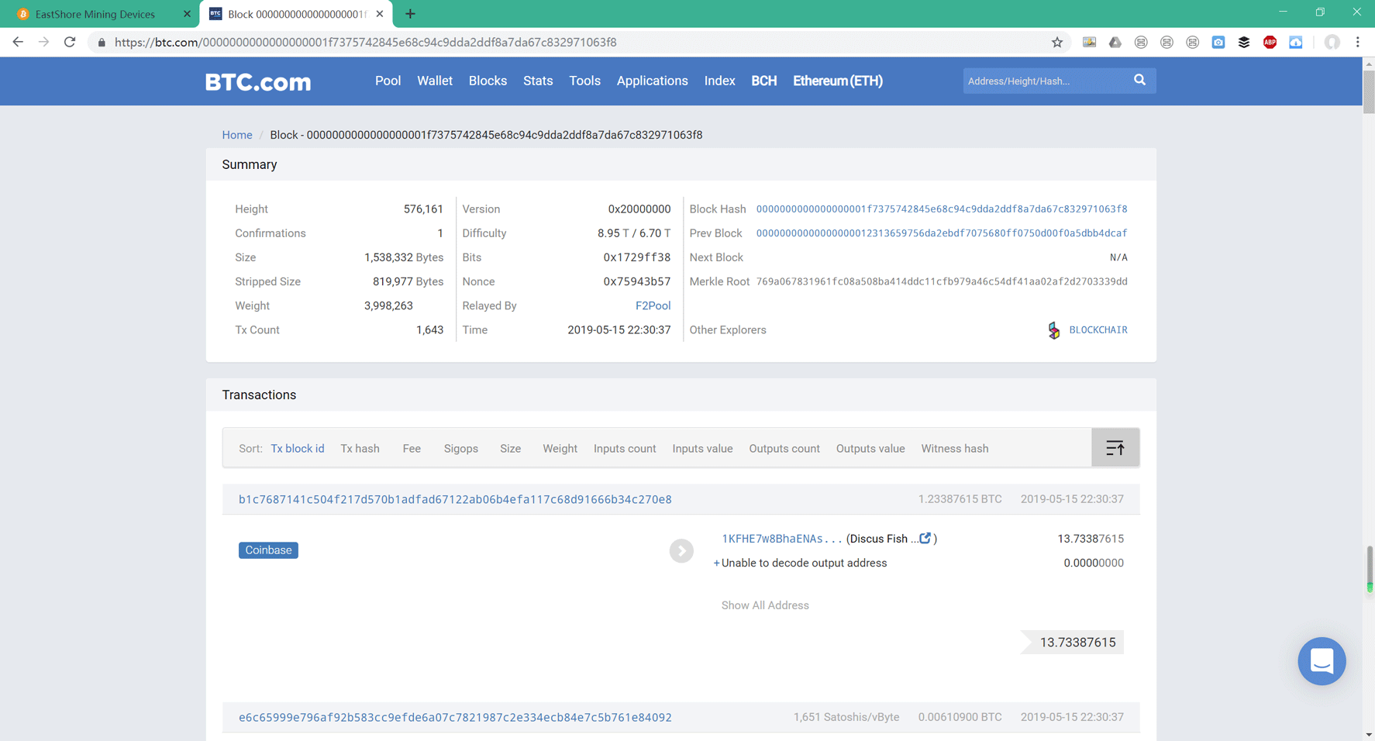Click the 13.73387615 total output value
The image size is (1375, 741).
coord(1077,643)
